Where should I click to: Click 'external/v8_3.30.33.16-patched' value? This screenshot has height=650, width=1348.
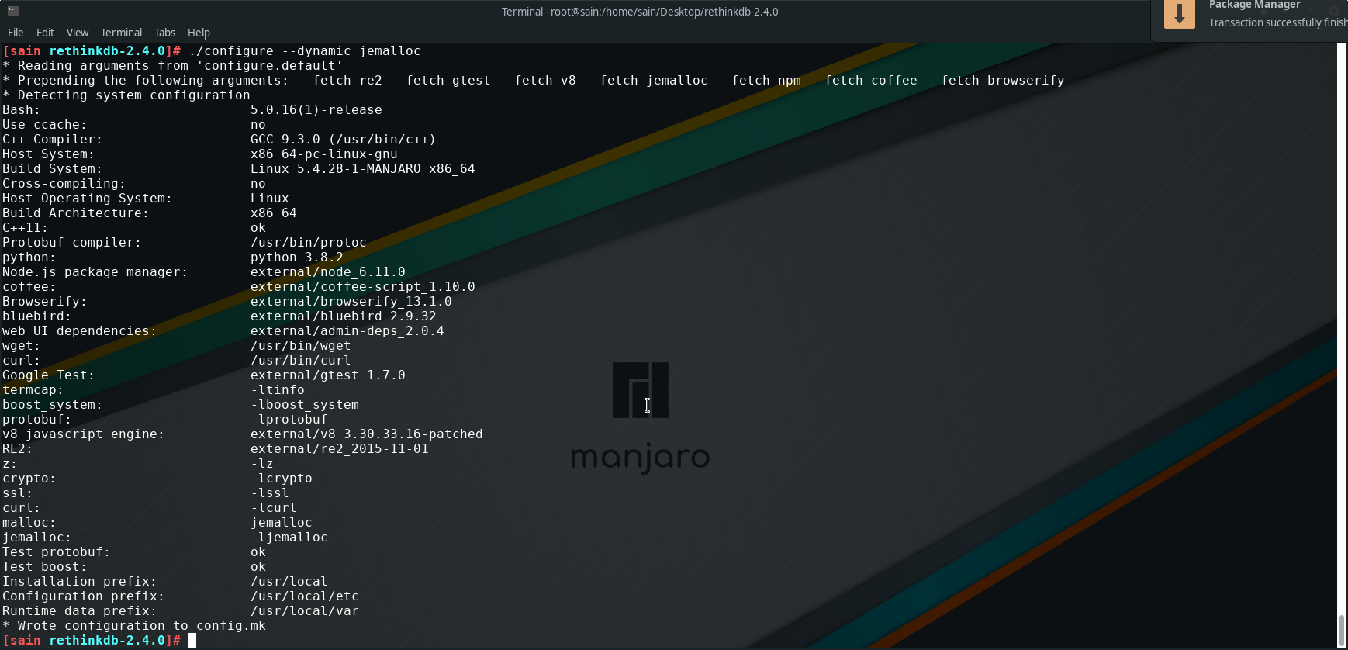click(366, 434)
